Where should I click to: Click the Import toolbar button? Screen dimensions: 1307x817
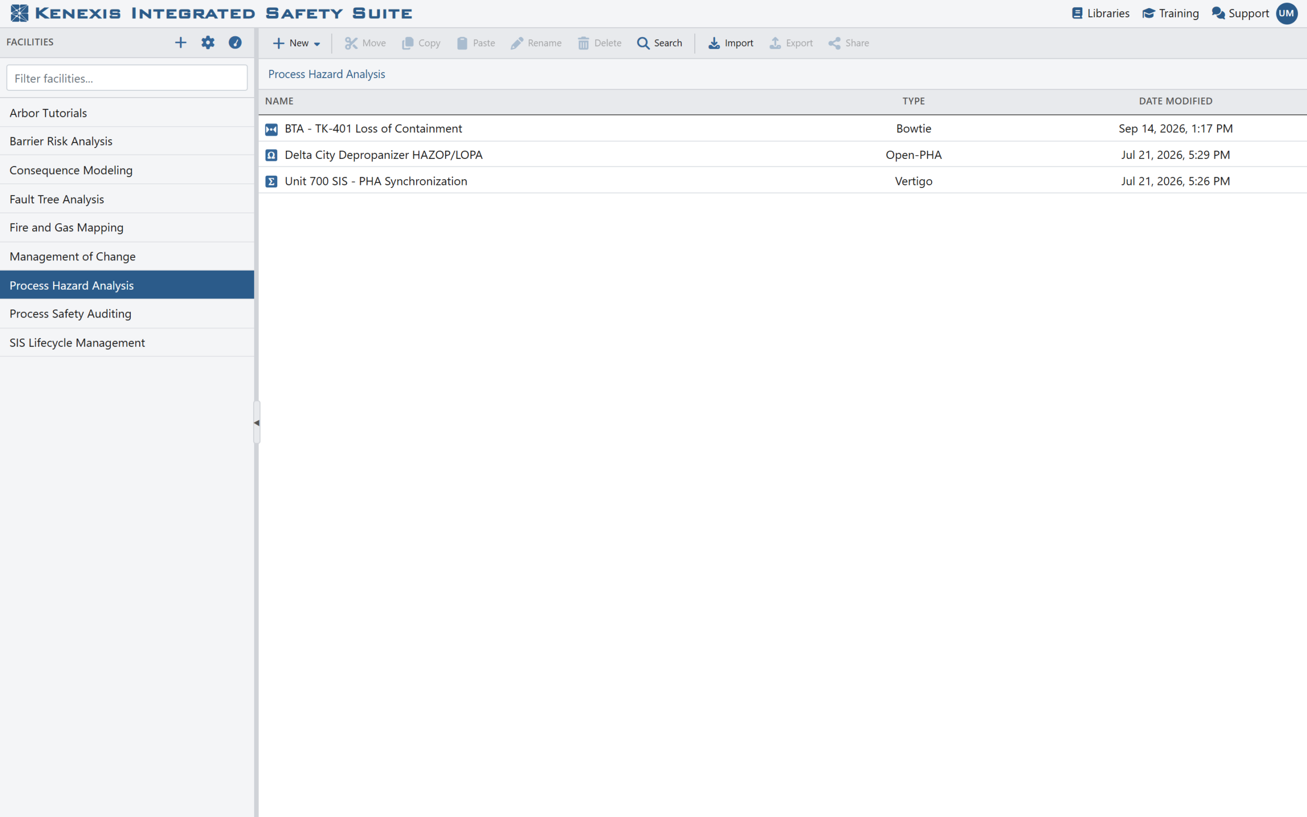tap(731, 43)
